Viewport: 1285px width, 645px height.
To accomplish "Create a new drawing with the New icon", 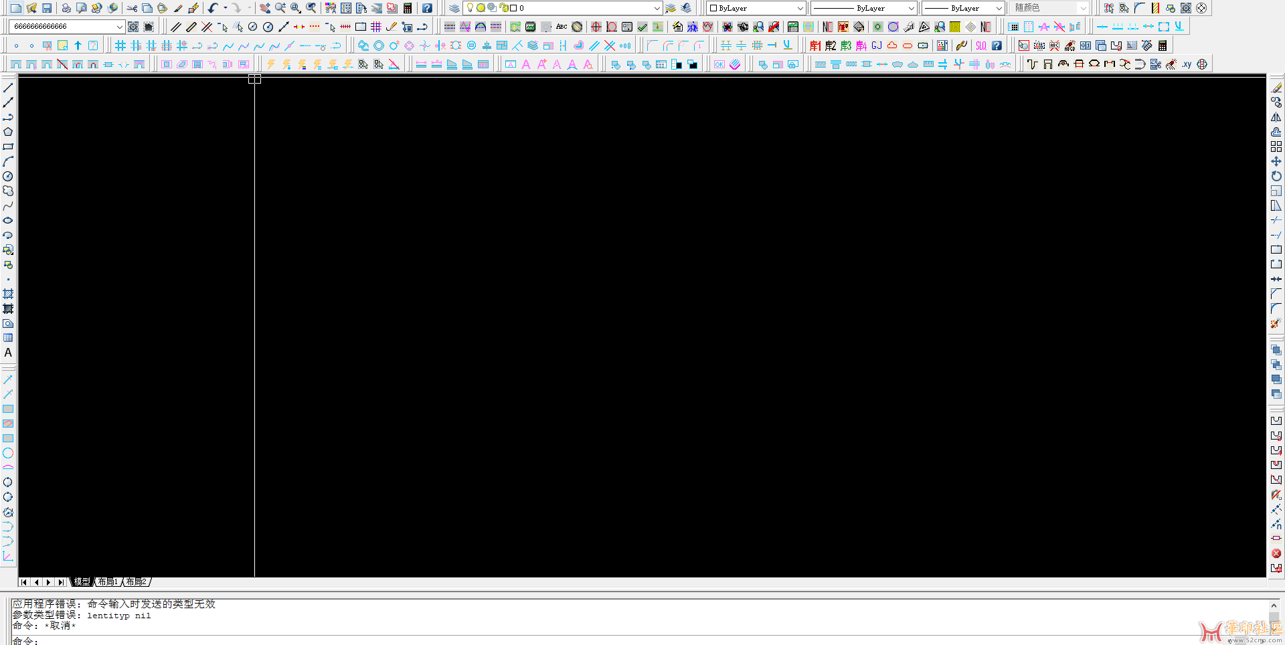I will [x=15, y=8].
